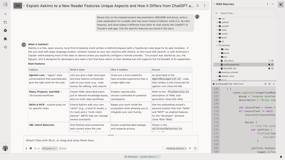Open build.gradle.kts preview in external window
285x160 pixels.
click(265, 84)
